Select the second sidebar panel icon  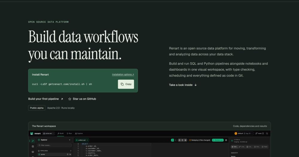[33, 147]
